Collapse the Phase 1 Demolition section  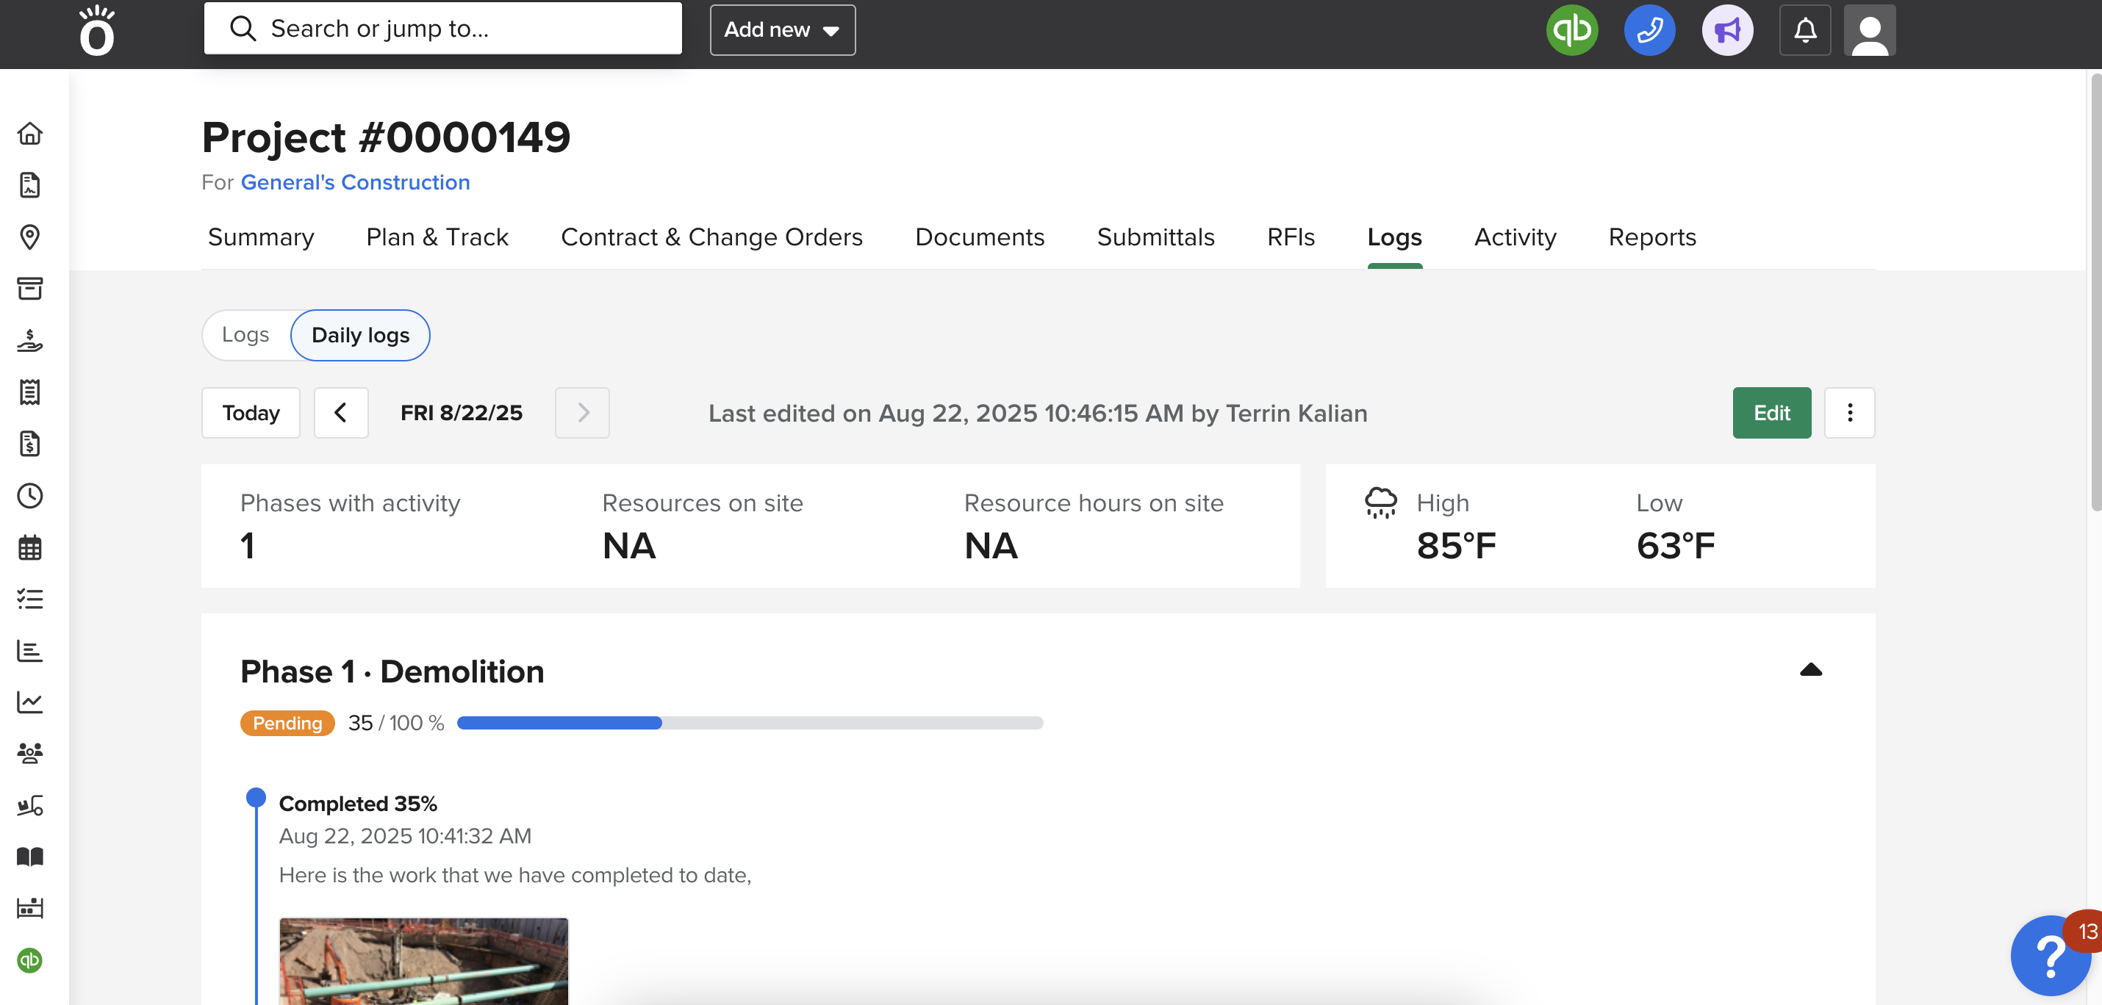pyautogui.click(x=1810, y=670)
